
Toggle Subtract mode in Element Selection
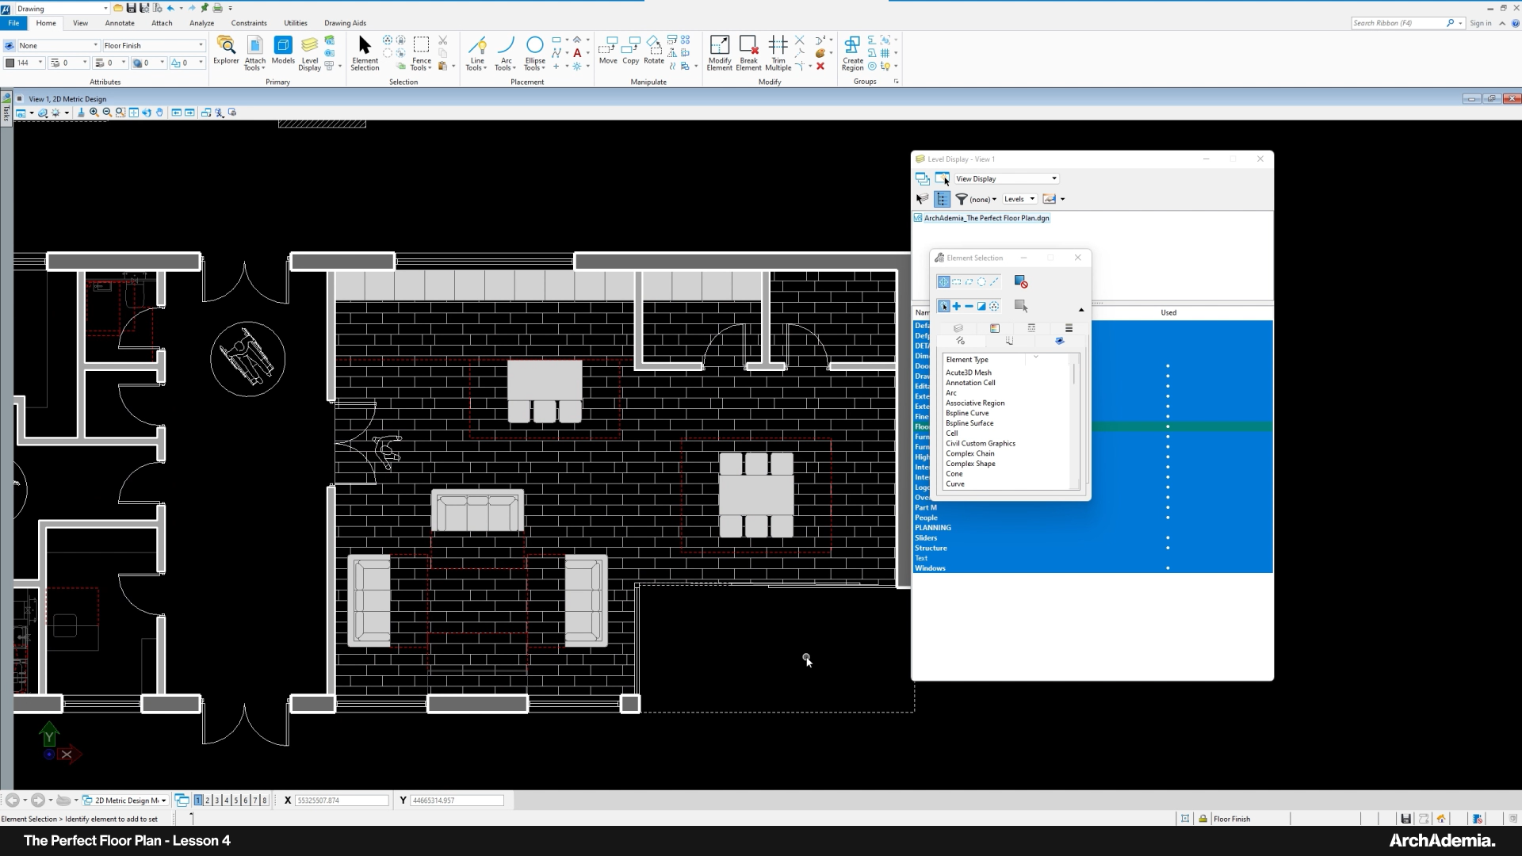969,307
